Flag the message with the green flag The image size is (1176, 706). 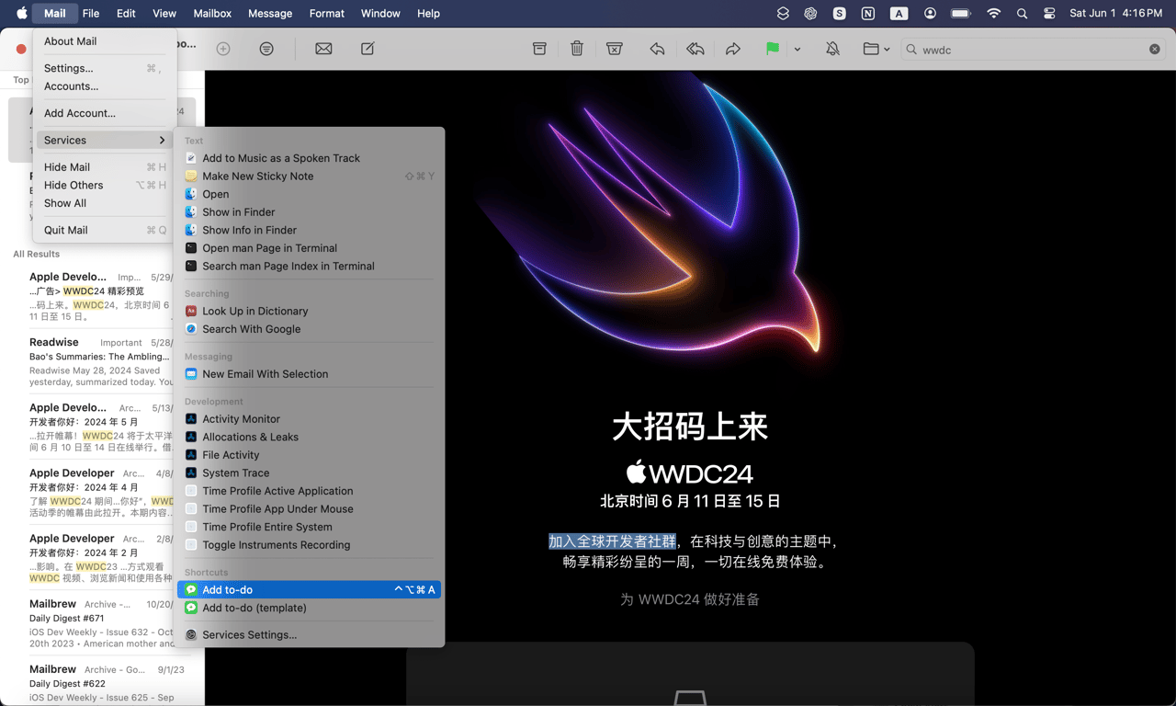click(772, 49)
